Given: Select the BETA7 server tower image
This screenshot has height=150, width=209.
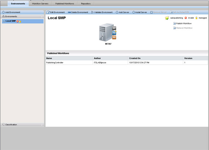Looking at the screenshot, I should click(x=106, y=32).
